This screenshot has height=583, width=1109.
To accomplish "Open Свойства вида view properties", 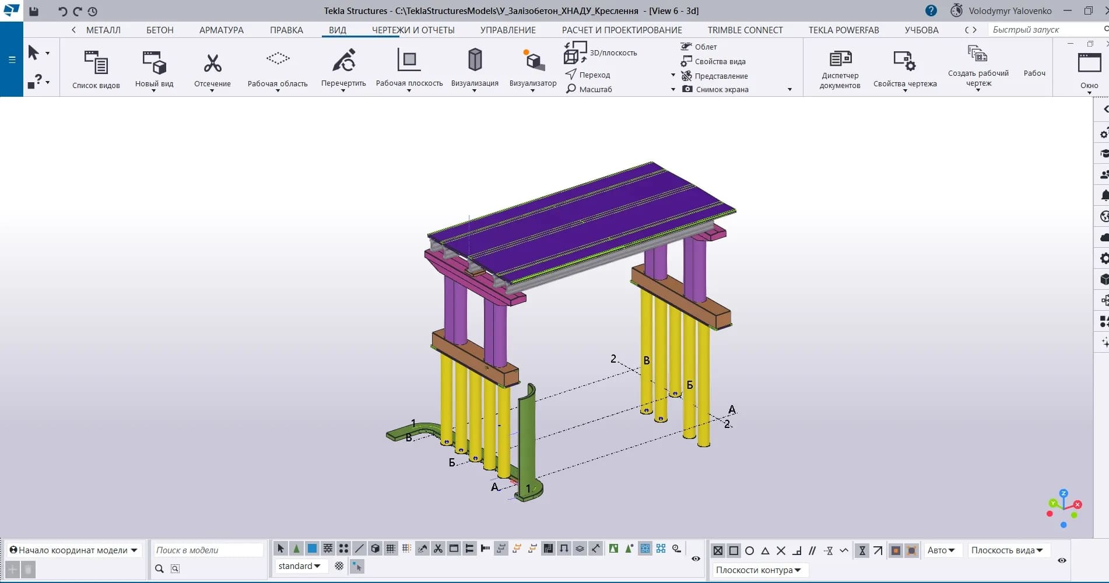I will click(x=714, y=61).
